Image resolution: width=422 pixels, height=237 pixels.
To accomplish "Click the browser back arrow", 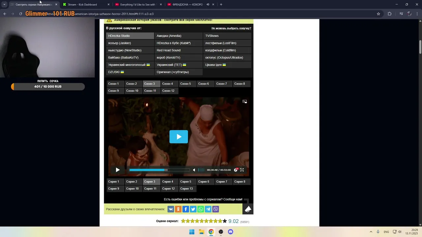I will [5, 14].
